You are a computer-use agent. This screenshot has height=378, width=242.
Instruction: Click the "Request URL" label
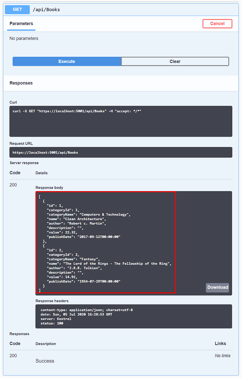21,143
